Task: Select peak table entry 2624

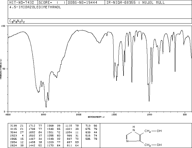Action: click(x=13, y=145)
